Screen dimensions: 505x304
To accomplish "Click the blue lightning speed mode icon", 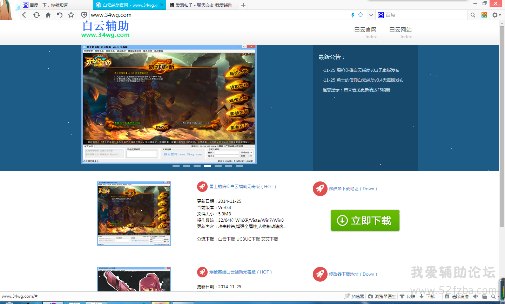I will tap(353, 15).
